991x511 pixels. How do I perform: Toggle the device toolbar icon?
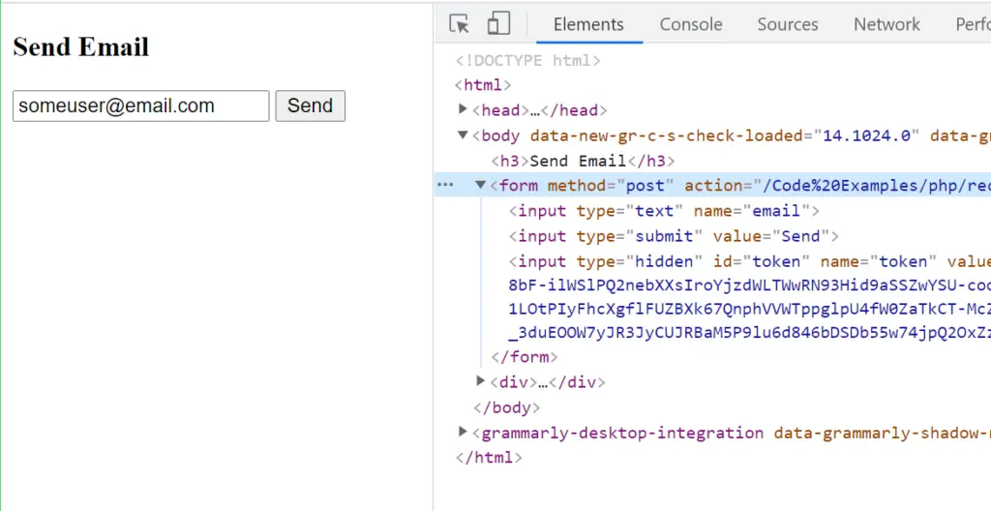click(x=498, y=24)
